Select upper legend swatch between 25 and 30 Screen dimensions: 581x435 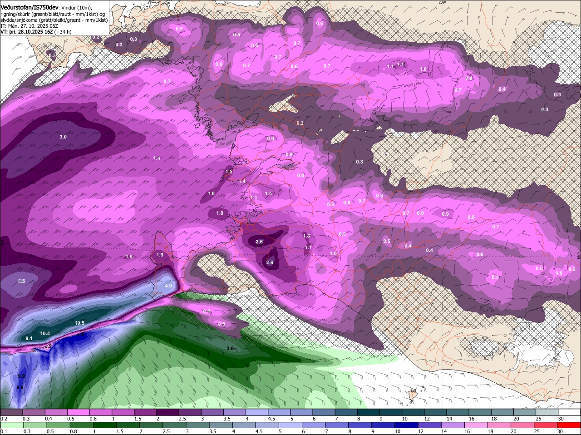click(x=547, y=412)
